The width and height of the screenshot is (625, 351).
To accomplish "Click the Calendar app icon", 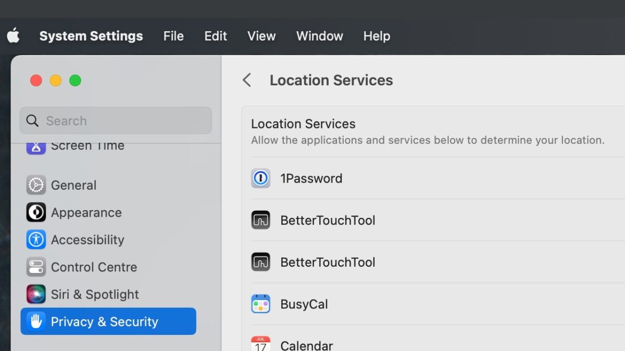I will [x=260, y=343].
